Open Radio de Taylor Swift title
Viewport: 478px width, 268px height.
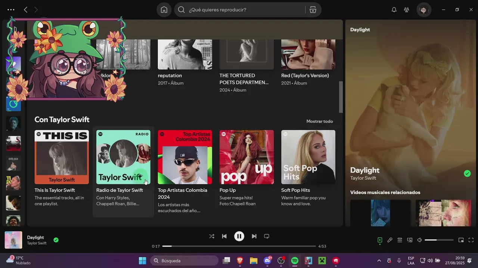point(119,190)
